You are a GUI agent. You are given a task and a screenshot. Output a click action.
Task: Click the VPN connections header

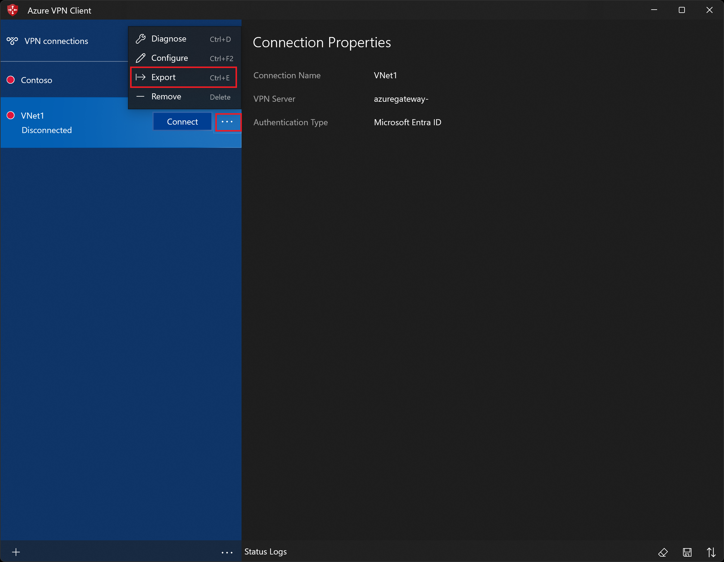(x=56, y=41)
